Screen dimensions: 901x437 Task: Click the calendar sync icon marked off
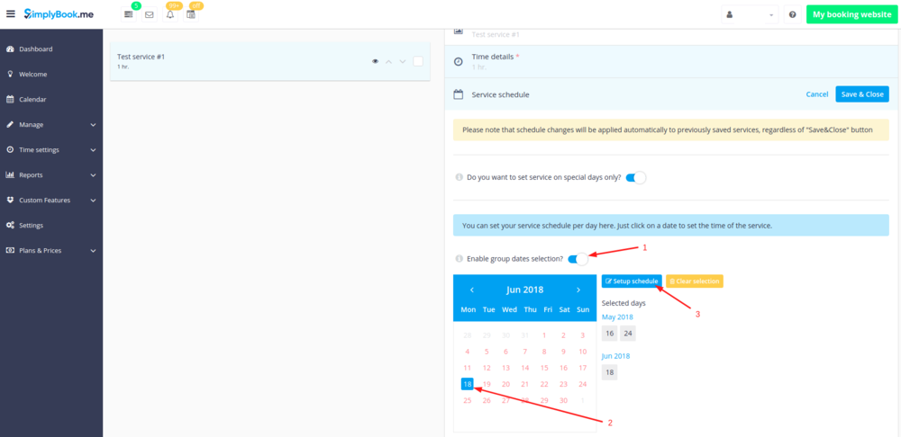(191, 15)
